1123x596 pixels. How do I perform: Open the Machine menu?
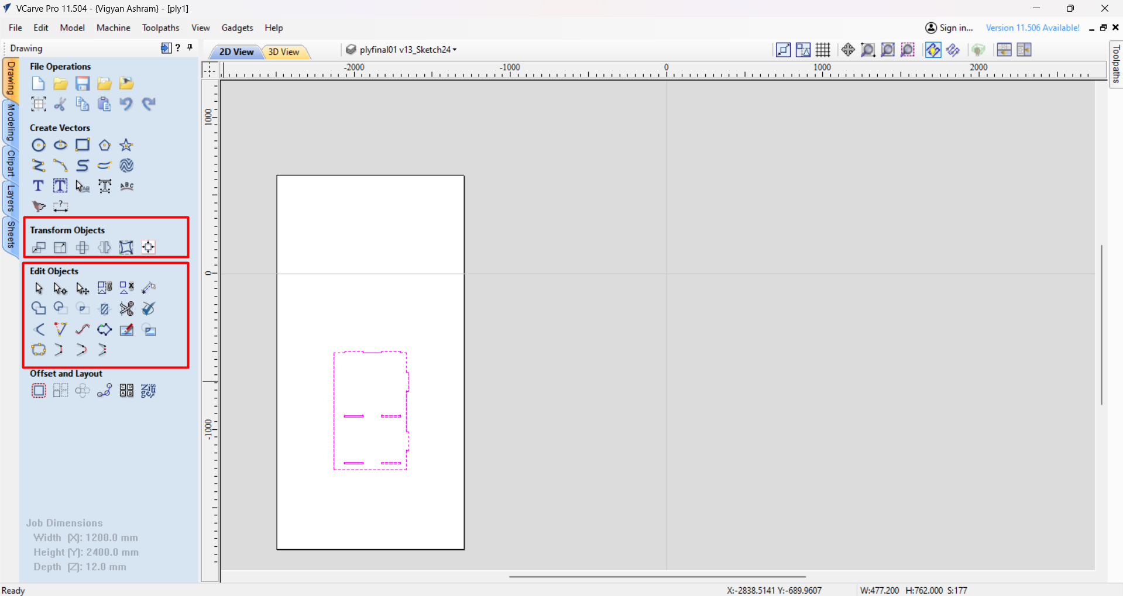click(113, 27)
